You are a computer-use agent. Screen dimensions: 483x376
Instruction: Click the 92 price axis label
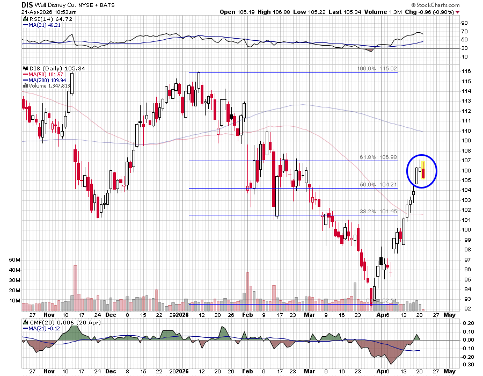click(x=467, y=309)
